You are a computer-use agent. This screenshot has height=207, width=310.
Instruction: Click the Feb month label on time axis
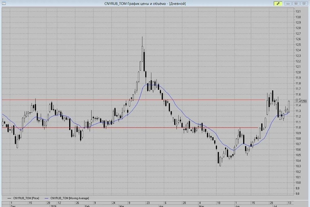coord(87,206)
